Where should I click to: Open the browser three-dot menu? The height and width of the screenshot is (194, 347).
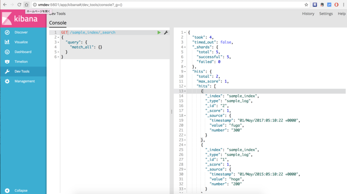click(x=344, y=5)
